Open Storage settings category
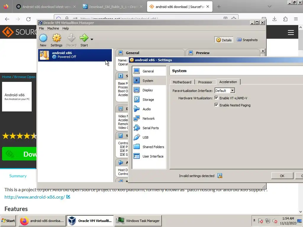Image resolution: width=303 pixels, height=227 pixels. (149, 99)
